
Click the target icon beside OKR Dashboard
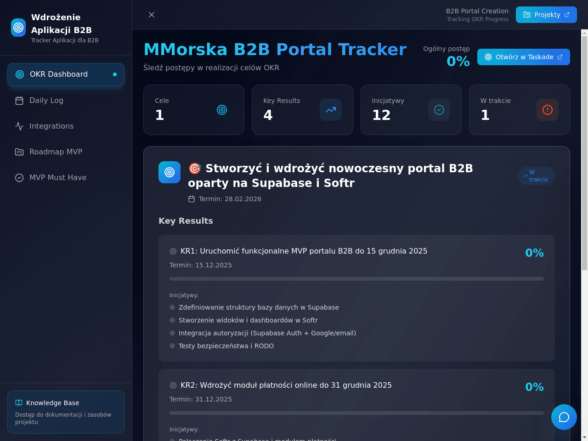[x=20, y=74]
